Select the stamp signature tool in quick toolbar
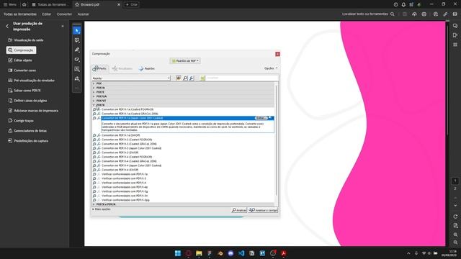 77,78
